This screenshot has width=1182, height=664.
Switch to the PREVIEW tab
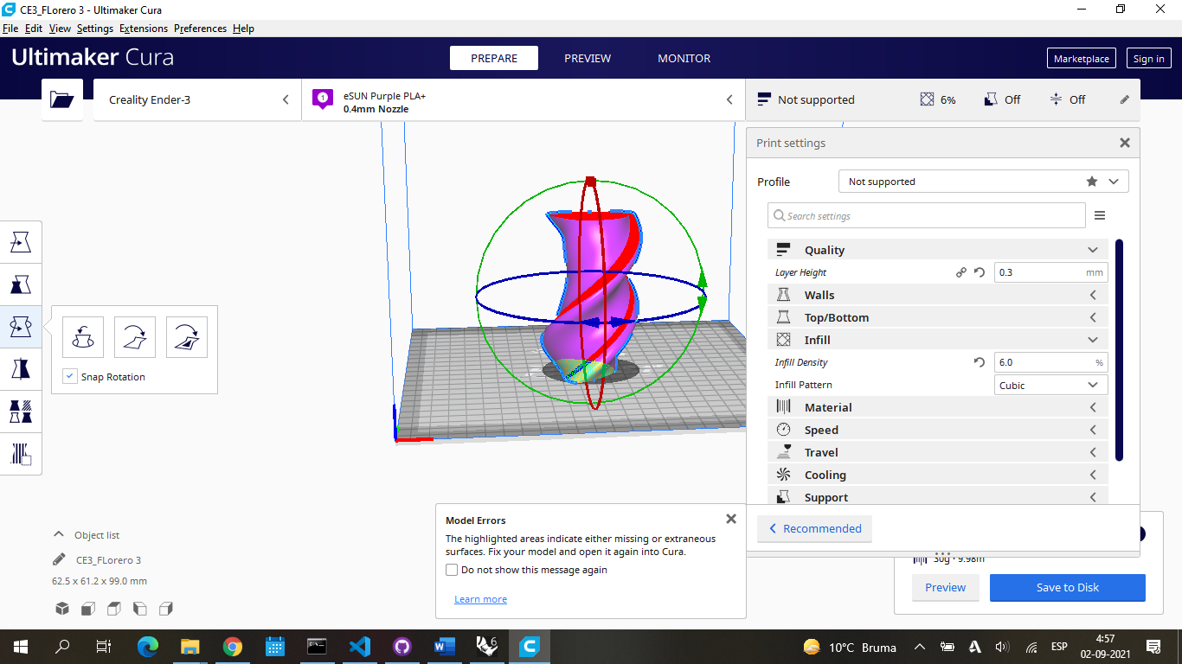[x=588, y=58]
